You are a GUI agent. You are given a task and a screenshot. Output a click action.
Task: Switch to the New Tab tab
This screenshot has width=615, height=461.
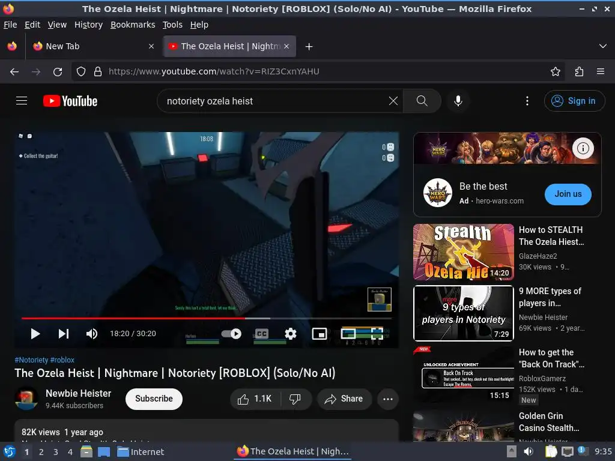pos(93,46)
